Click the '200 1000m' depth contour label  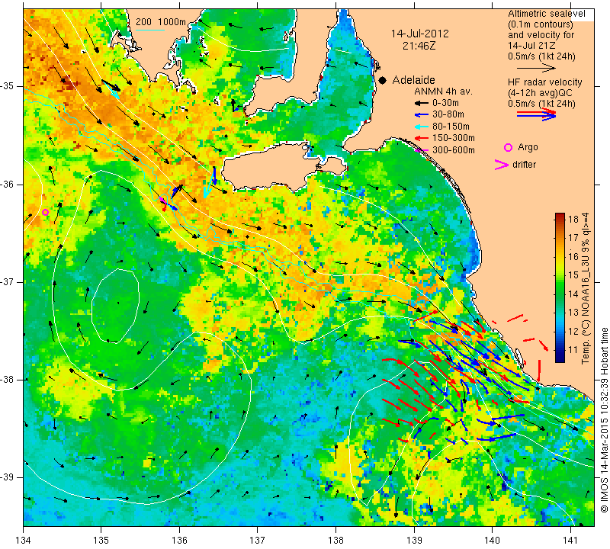click(161, 22)
